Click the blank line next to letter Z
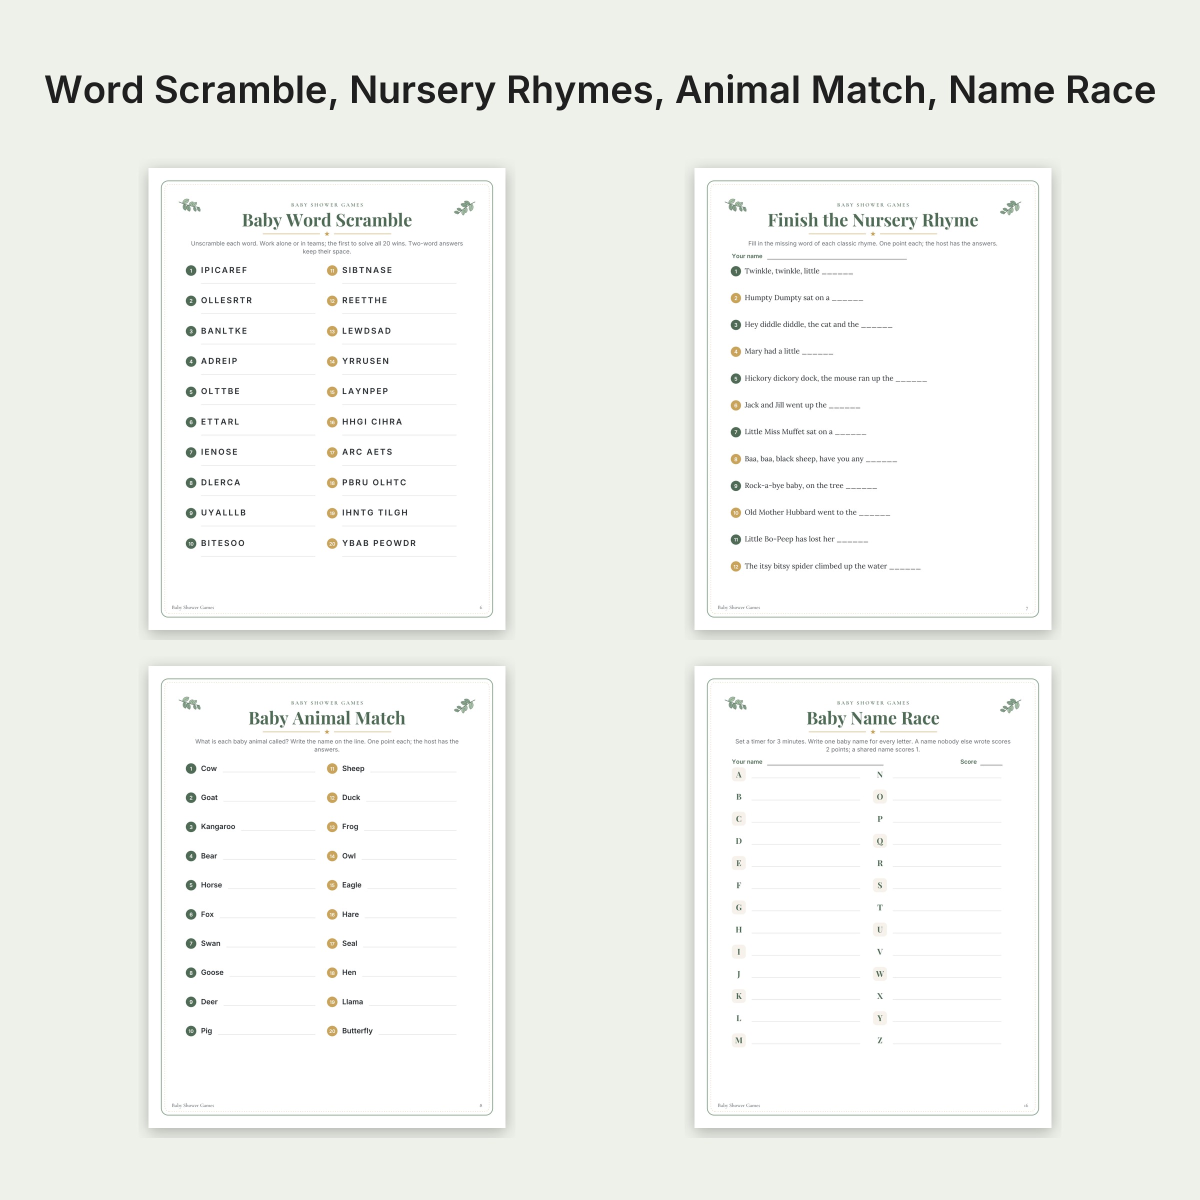 pos(946,1043)
